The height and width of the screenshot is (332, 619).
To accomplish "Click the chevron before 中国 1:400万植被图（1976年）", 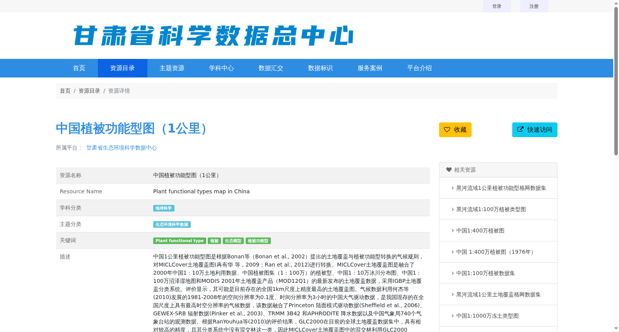I will (453, 252).
